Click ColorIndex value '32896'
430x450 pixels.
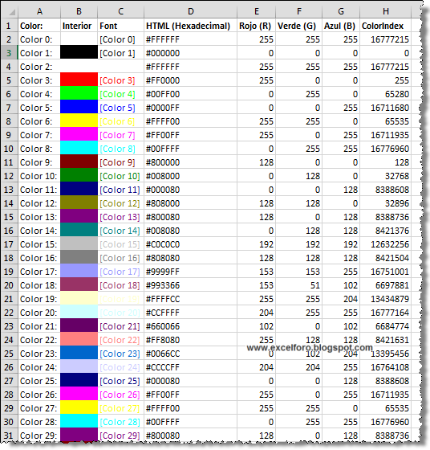(386, 203)
